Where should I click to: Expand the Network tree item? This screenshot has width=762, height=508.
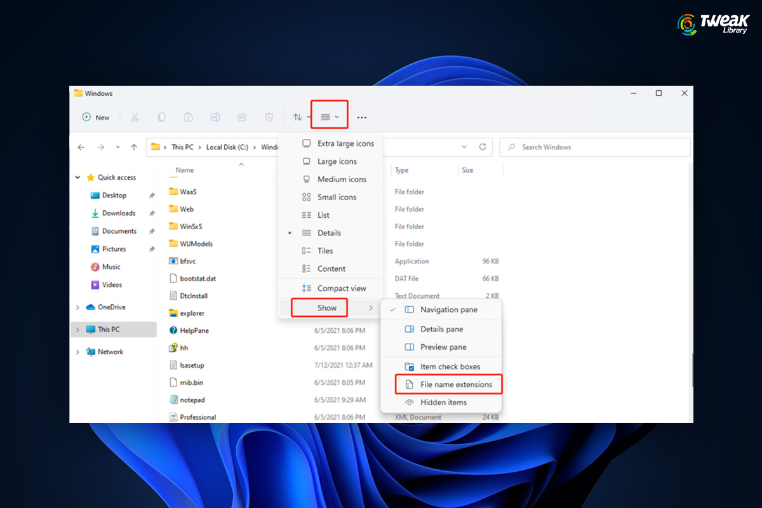pyautogui.click(x=77, y=351)
